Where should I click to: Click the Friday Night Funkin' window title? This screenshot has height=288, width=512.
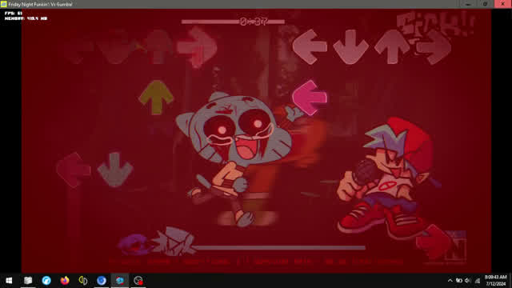[x=40, y=4]
